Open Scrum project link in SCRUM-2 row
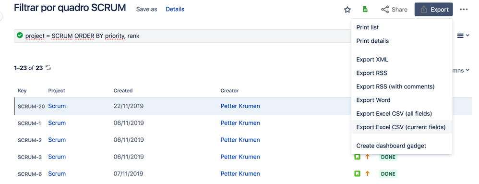Viewport: 479px width, 184px height. [57, 140]
